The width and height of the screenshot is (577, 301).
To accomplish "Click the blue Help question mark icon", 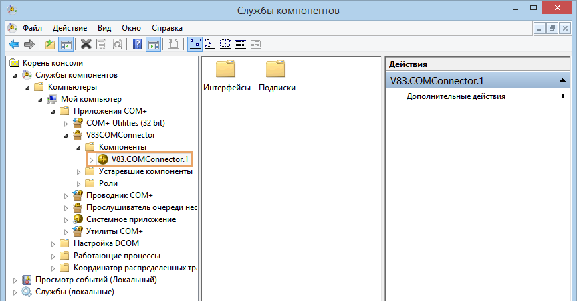I will [137, 44].
